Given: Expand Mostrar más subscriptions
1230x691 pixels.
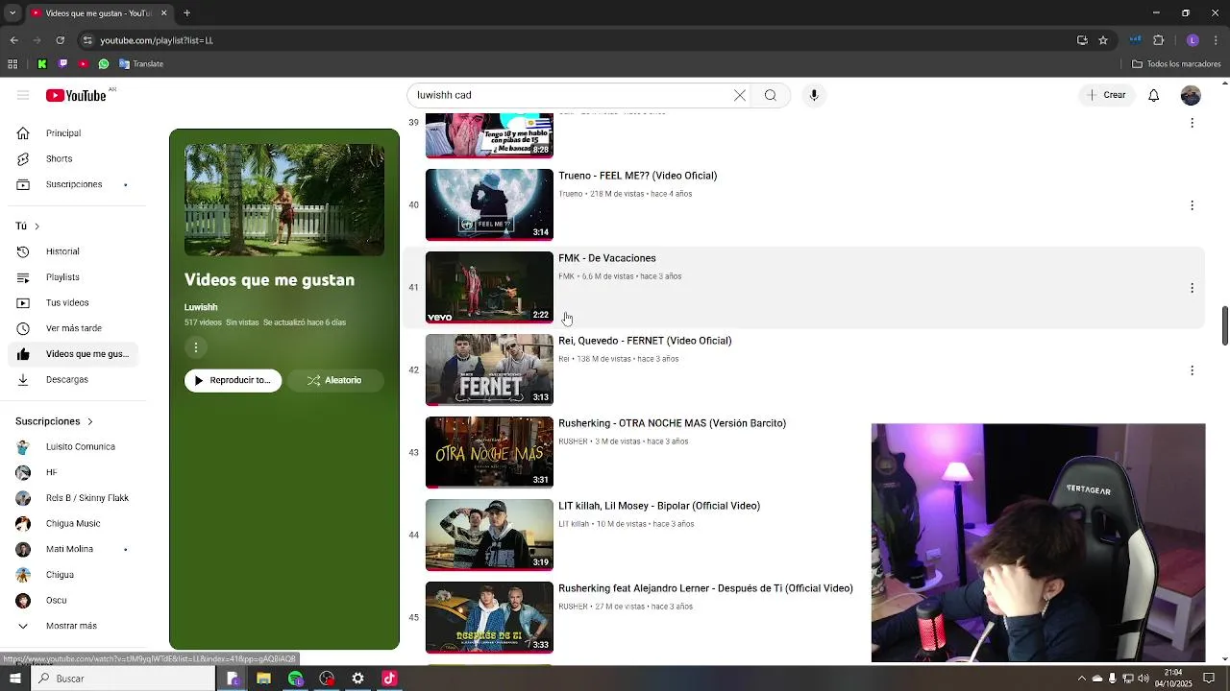Looking at the screenshot, I should pyautogui.click(x=73, y=626).
